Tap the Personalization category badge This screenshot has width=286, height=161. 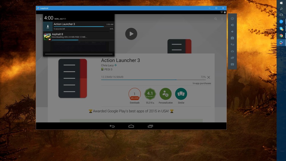(166, 94)
